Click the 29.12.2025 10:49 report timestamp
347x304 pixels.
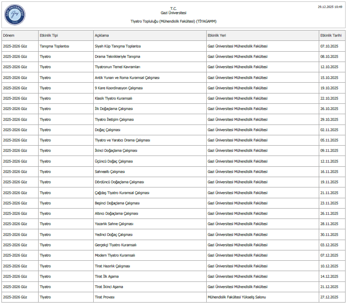330,7
